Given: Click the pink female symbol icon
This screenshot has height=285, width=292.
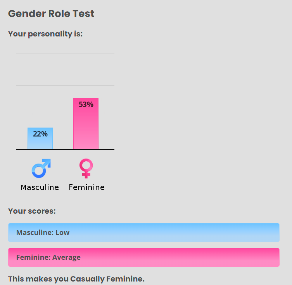Looking at the screenshot, I should tap(86, 168).
